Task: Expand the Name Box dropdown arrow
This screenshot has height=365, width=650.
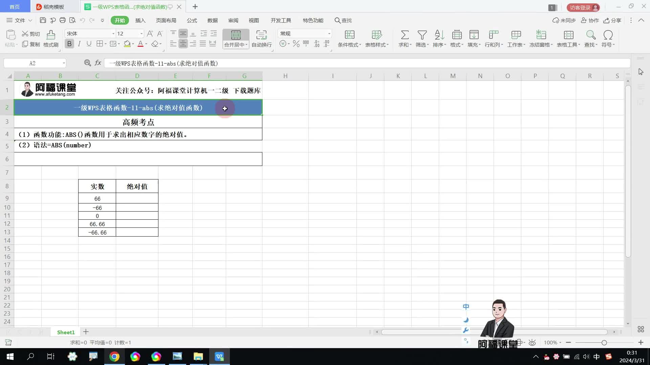Action: point(64,63)
